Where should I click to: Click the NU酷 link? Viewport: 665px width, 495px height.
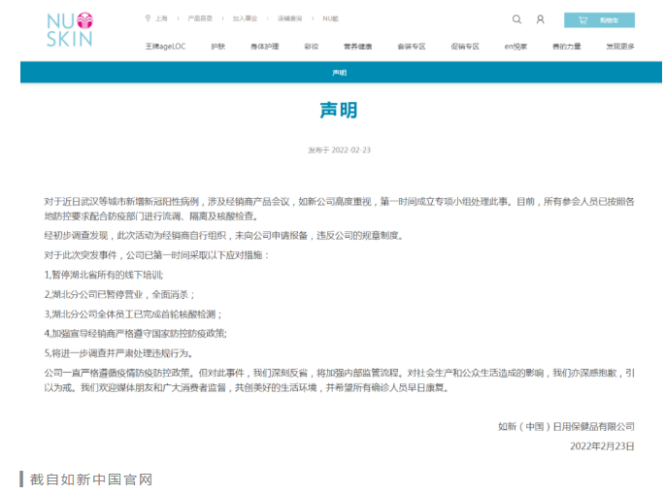coord(331,18)
